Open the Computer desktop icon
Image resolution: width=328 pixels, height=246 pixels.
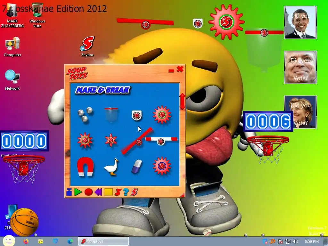[x=12, y=47]
